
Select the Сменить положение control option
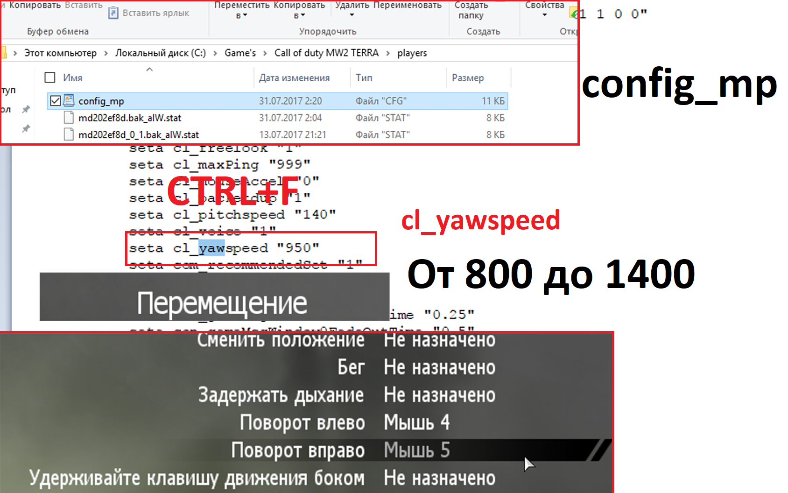click(x=281, y=340)
